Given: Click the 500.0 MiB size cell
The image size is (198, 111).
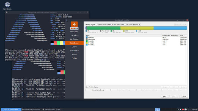Looking at the screenshot, I should pyautogui.click(x=183, y=37).
